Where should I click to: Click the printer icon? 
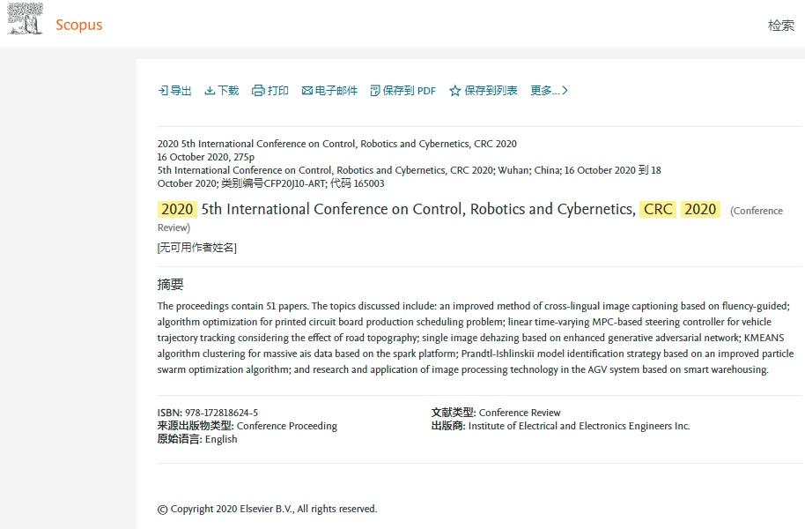click(258, 91)
